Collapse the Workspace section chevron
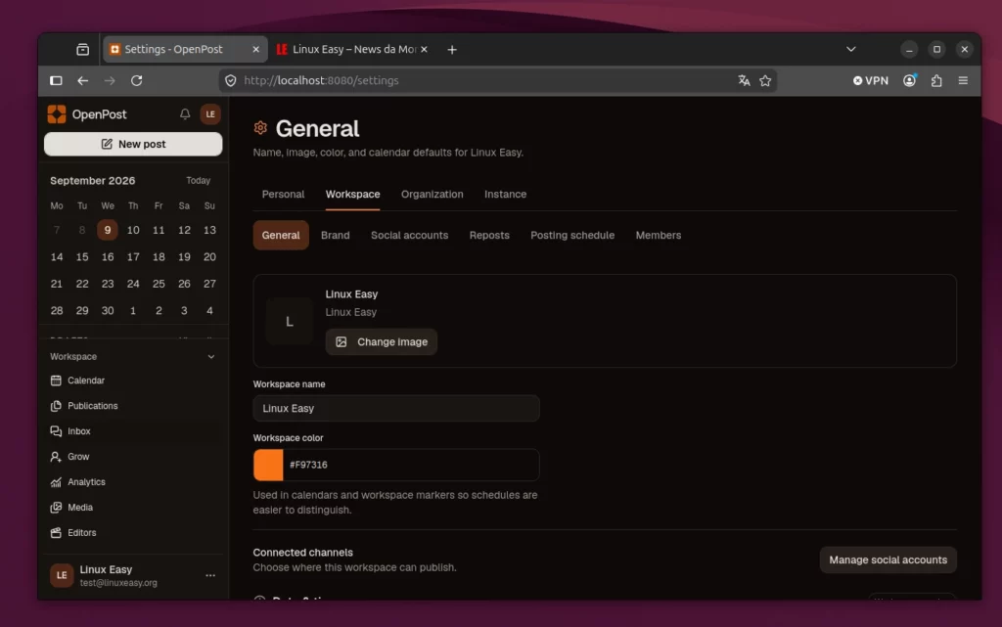The height and width of the screenshot is (627, 1002). [x=211, y=357]
